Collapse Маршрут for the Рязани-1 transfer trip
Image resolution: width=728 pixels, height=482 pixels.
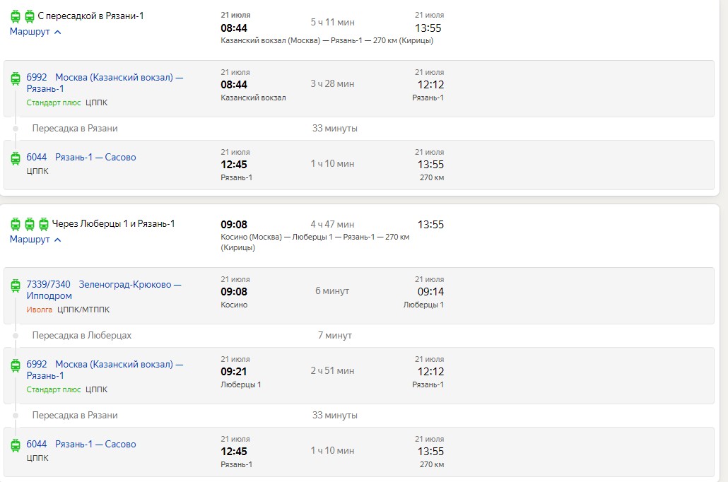click(x=35, y=32)
